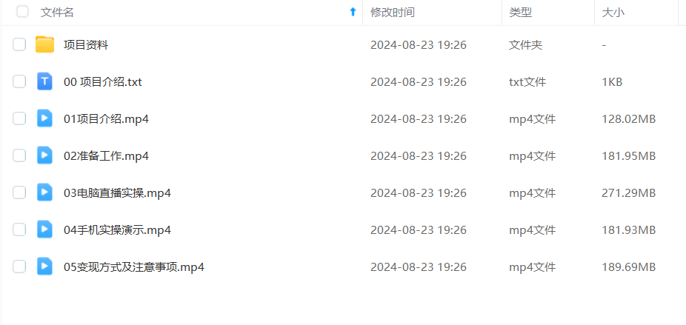
Task: Click the video icon for 02准备工作.mp4
Action: tap(44, 155)
